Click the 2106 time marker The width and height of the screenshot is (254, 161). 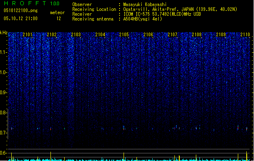point(148,34)
